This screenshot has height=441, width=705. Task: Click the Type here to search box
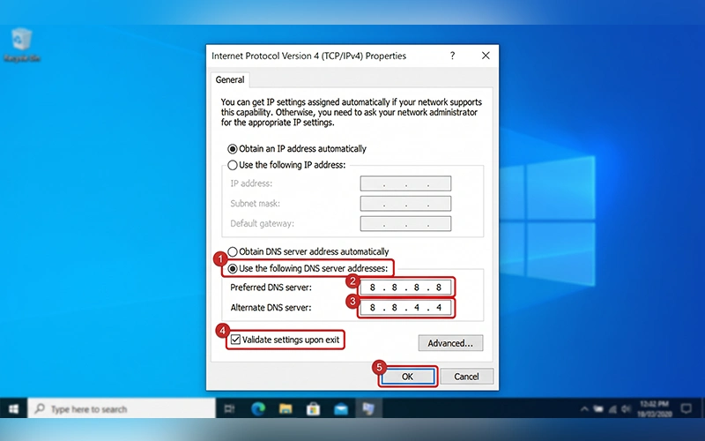122,408
